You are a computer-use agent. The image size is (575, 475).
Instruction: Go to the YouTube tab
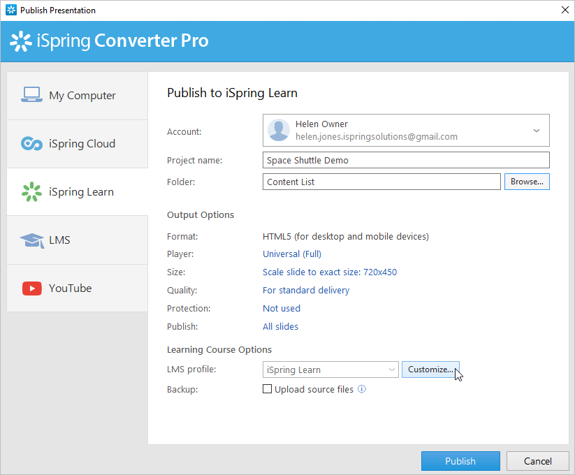pos(78,288)
